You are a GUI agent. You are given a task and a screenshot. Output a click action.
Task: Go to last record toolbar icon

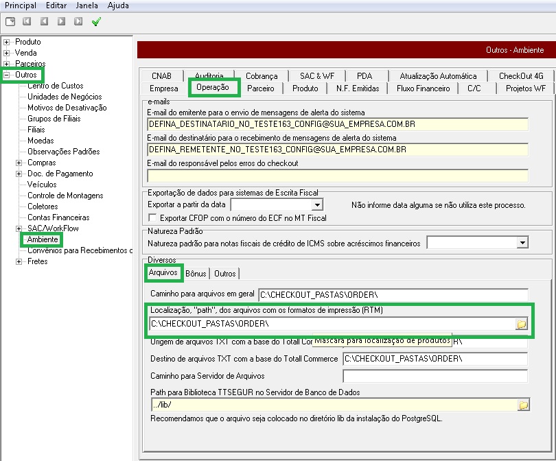[x=78, y=21]
